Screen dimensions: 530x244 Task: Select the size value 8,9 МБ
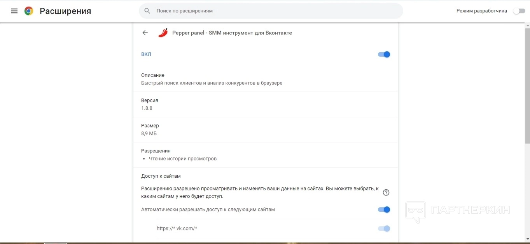pyautogui.click(x=149, y=133)
